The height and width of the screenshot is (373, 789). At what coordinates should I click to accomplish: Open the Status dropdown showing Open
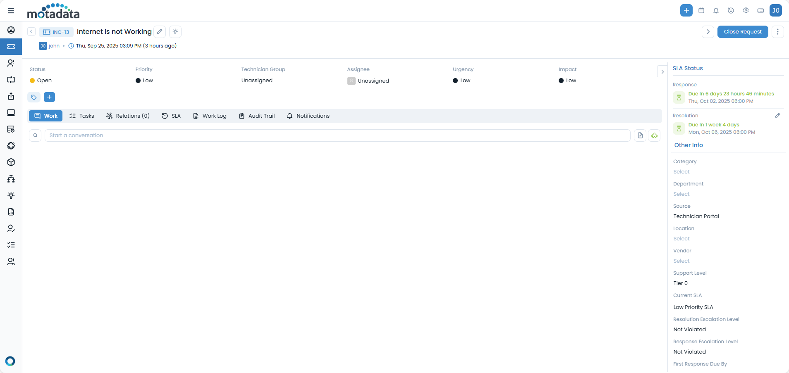point(44,81)
